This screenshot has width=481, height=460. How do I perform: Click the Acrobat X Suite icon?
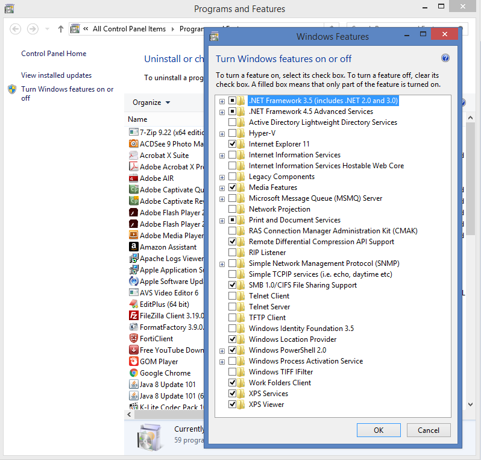pos(133,156)
